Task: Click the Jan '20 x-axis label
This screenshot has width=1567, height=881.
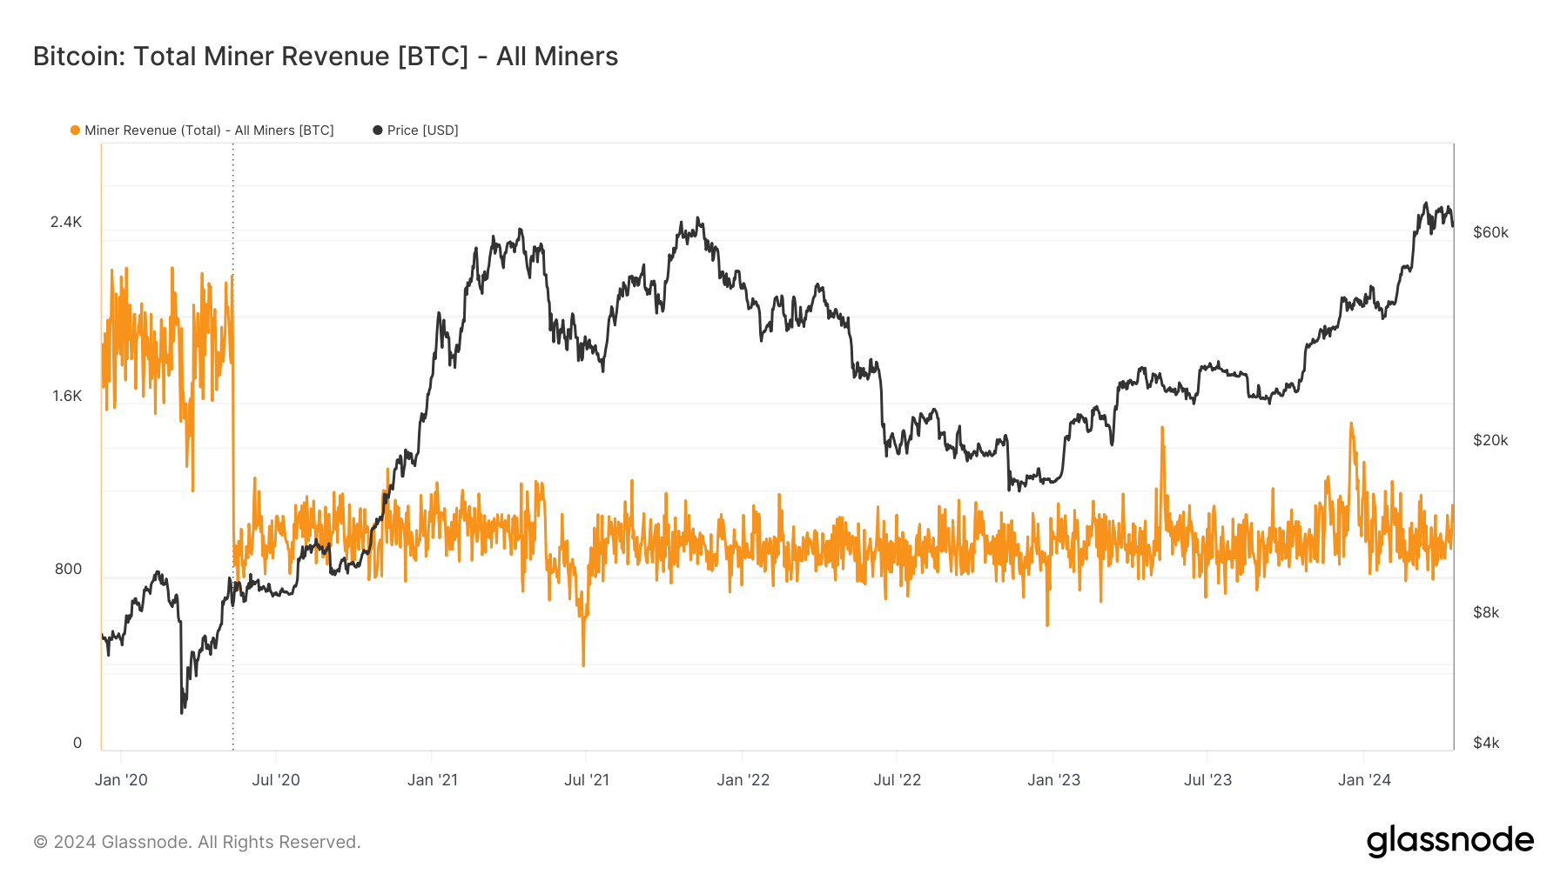Action: [x=121, y=780]
